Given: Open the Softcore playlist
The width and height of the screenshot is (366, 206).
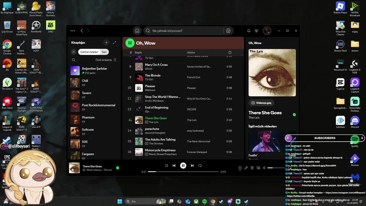Looking at the screenshot, I should click(x=94, y=132).
